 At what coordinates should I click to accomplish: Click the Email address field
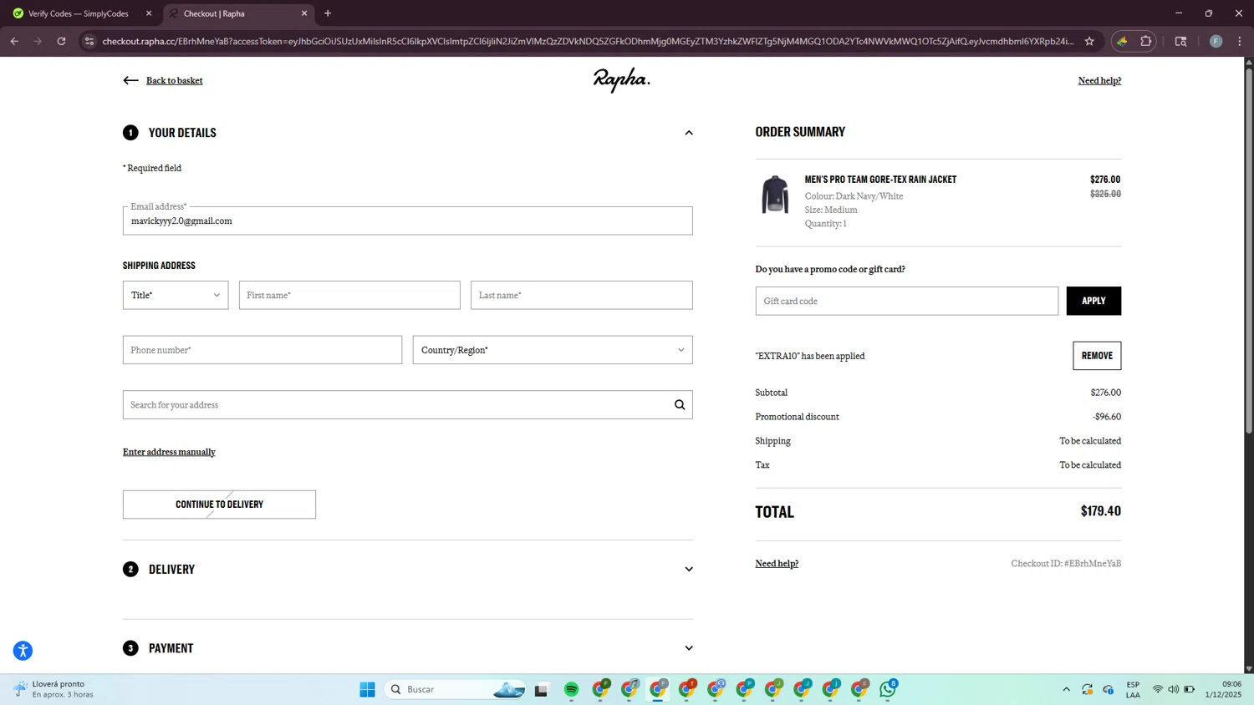point(407,221)
